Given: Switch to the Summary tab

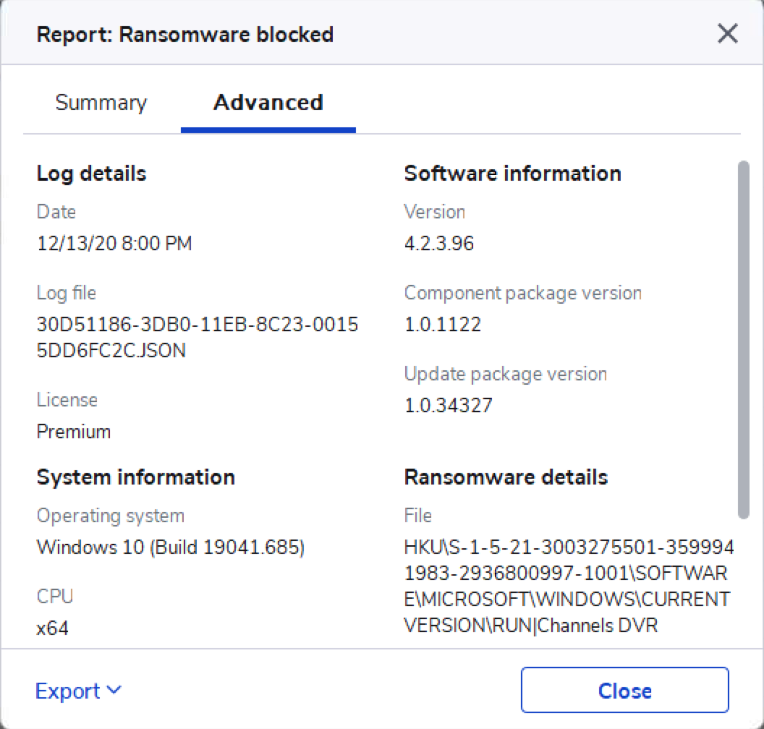Looking at the screenshot, I should (x=101, y=103).
